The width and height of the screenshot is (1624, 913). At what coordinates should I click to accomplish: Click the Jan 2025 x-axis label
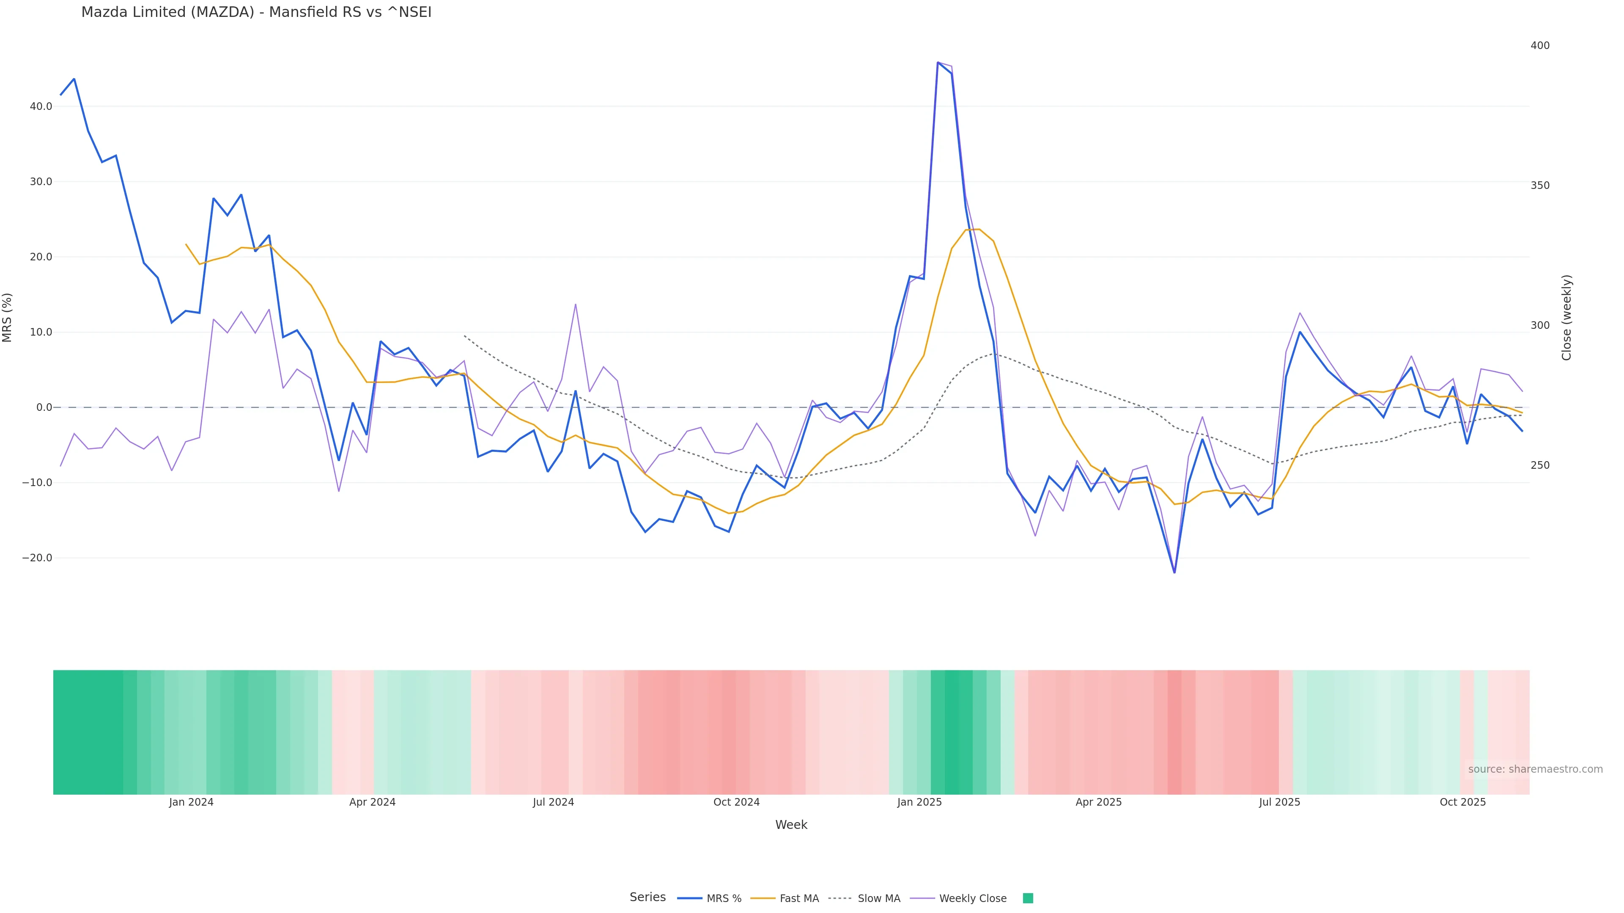919,802
